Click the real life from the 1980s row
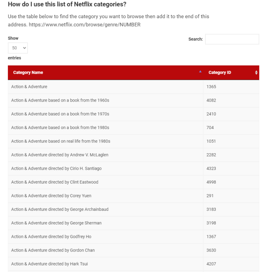This screenshot has width=265, height=272. (x=61, y=141)
